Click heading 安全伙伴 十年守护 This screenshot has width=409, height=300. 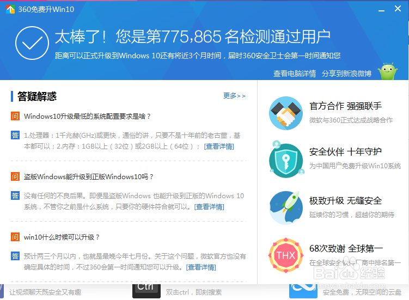tap(345, 151)
